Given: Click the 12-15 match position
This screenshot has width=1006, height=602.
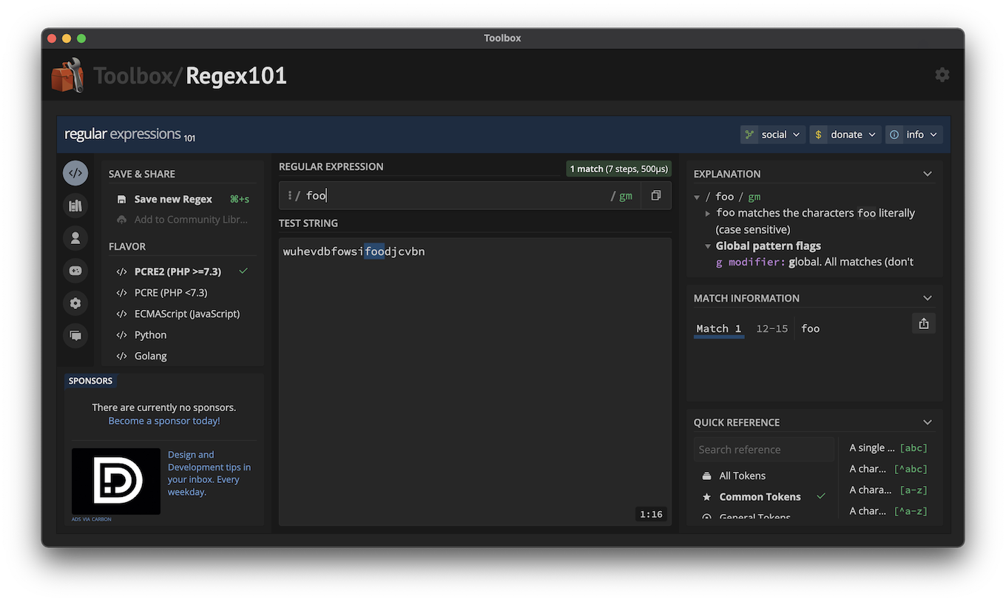Looking at the screenshot, I should (772, 328).
